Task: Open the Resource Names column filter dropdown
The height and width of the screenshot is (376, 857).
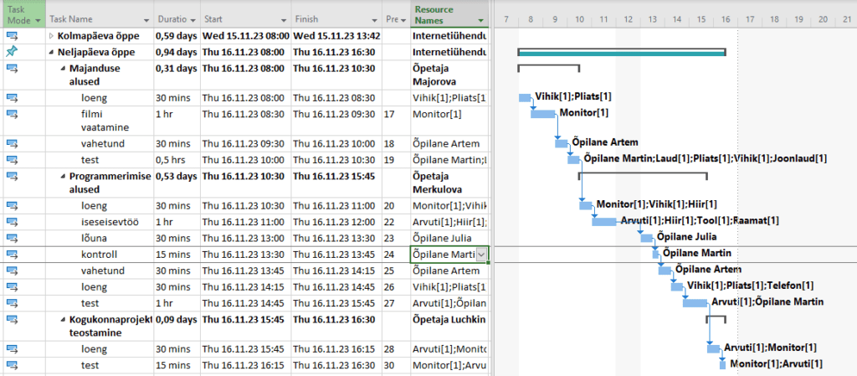Action: [x=481, y=20]
